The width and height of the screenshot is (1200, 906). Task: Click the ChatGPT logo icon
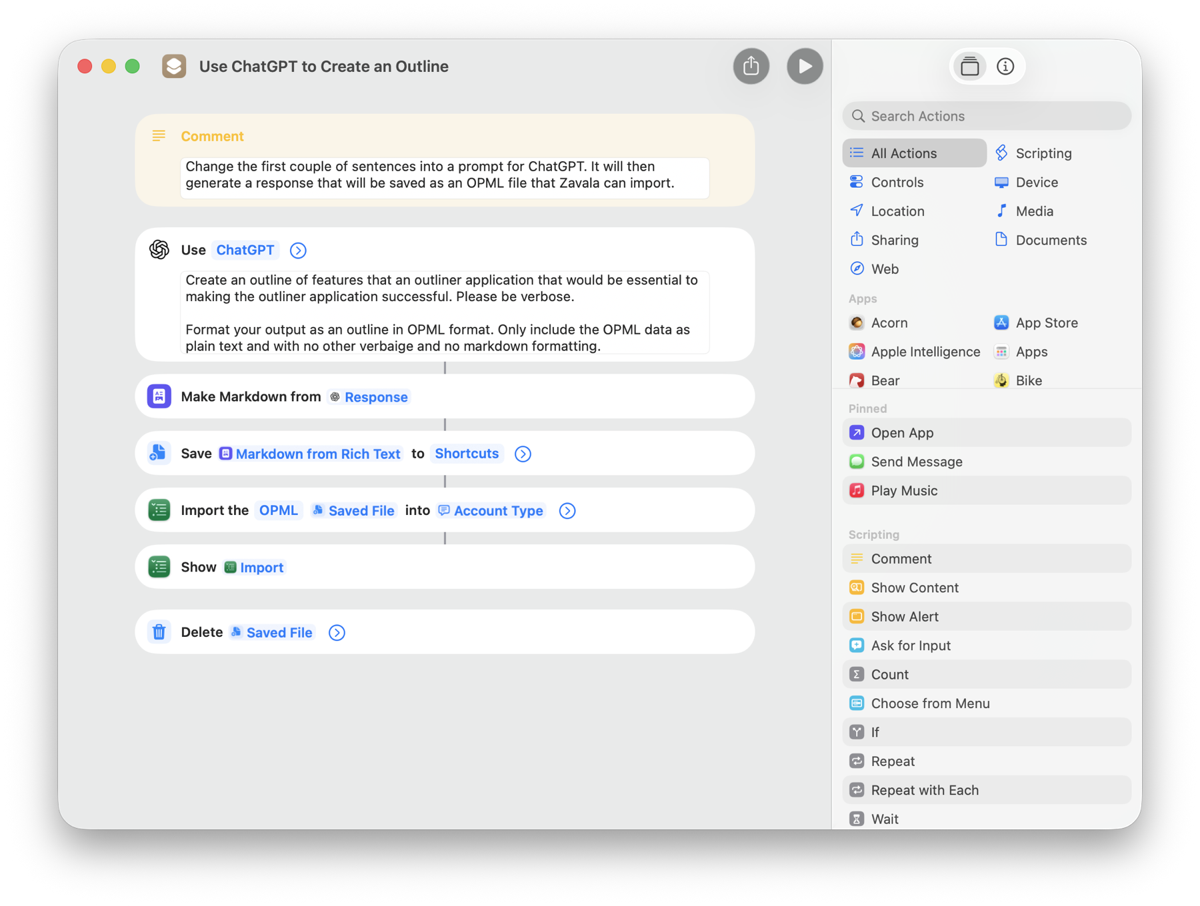tap(159, 250)
